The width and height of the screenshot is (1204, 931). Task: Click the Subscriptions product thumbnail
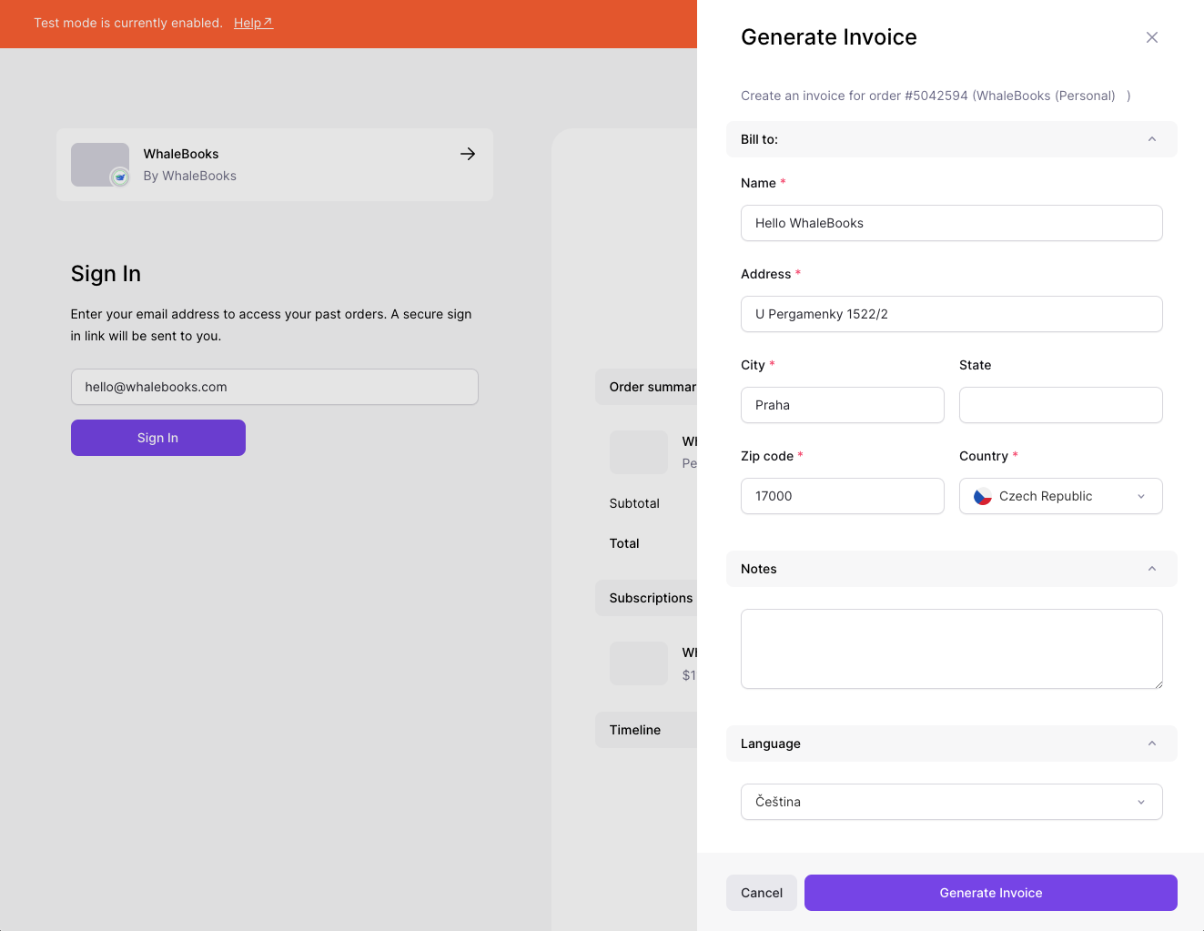tap(639, 663)
